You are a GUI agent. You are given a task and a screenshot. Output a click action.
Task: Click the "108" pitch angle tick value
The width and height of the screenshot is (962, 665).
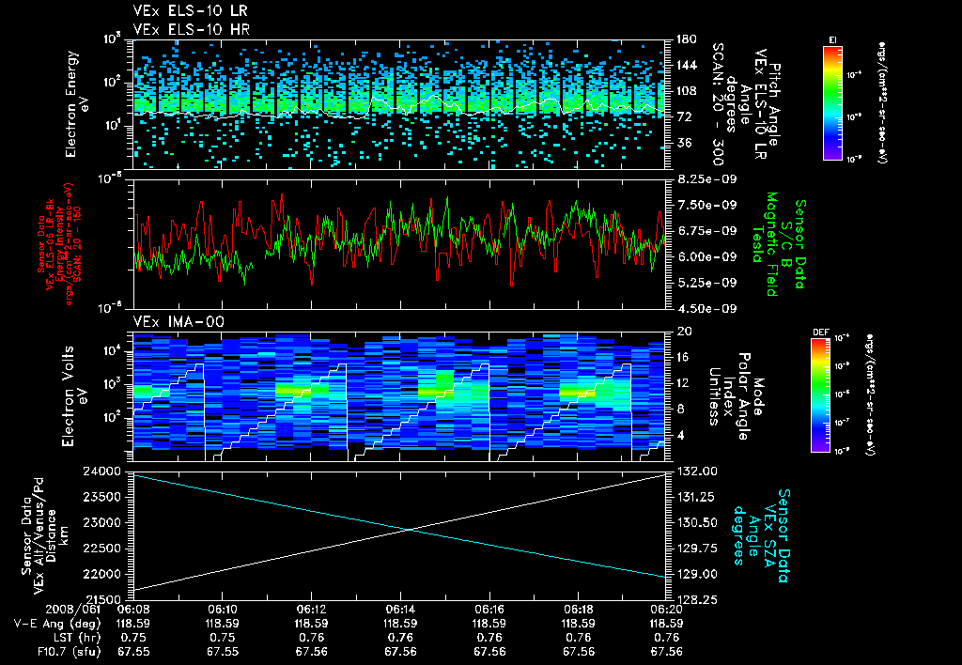coord(687,91)
